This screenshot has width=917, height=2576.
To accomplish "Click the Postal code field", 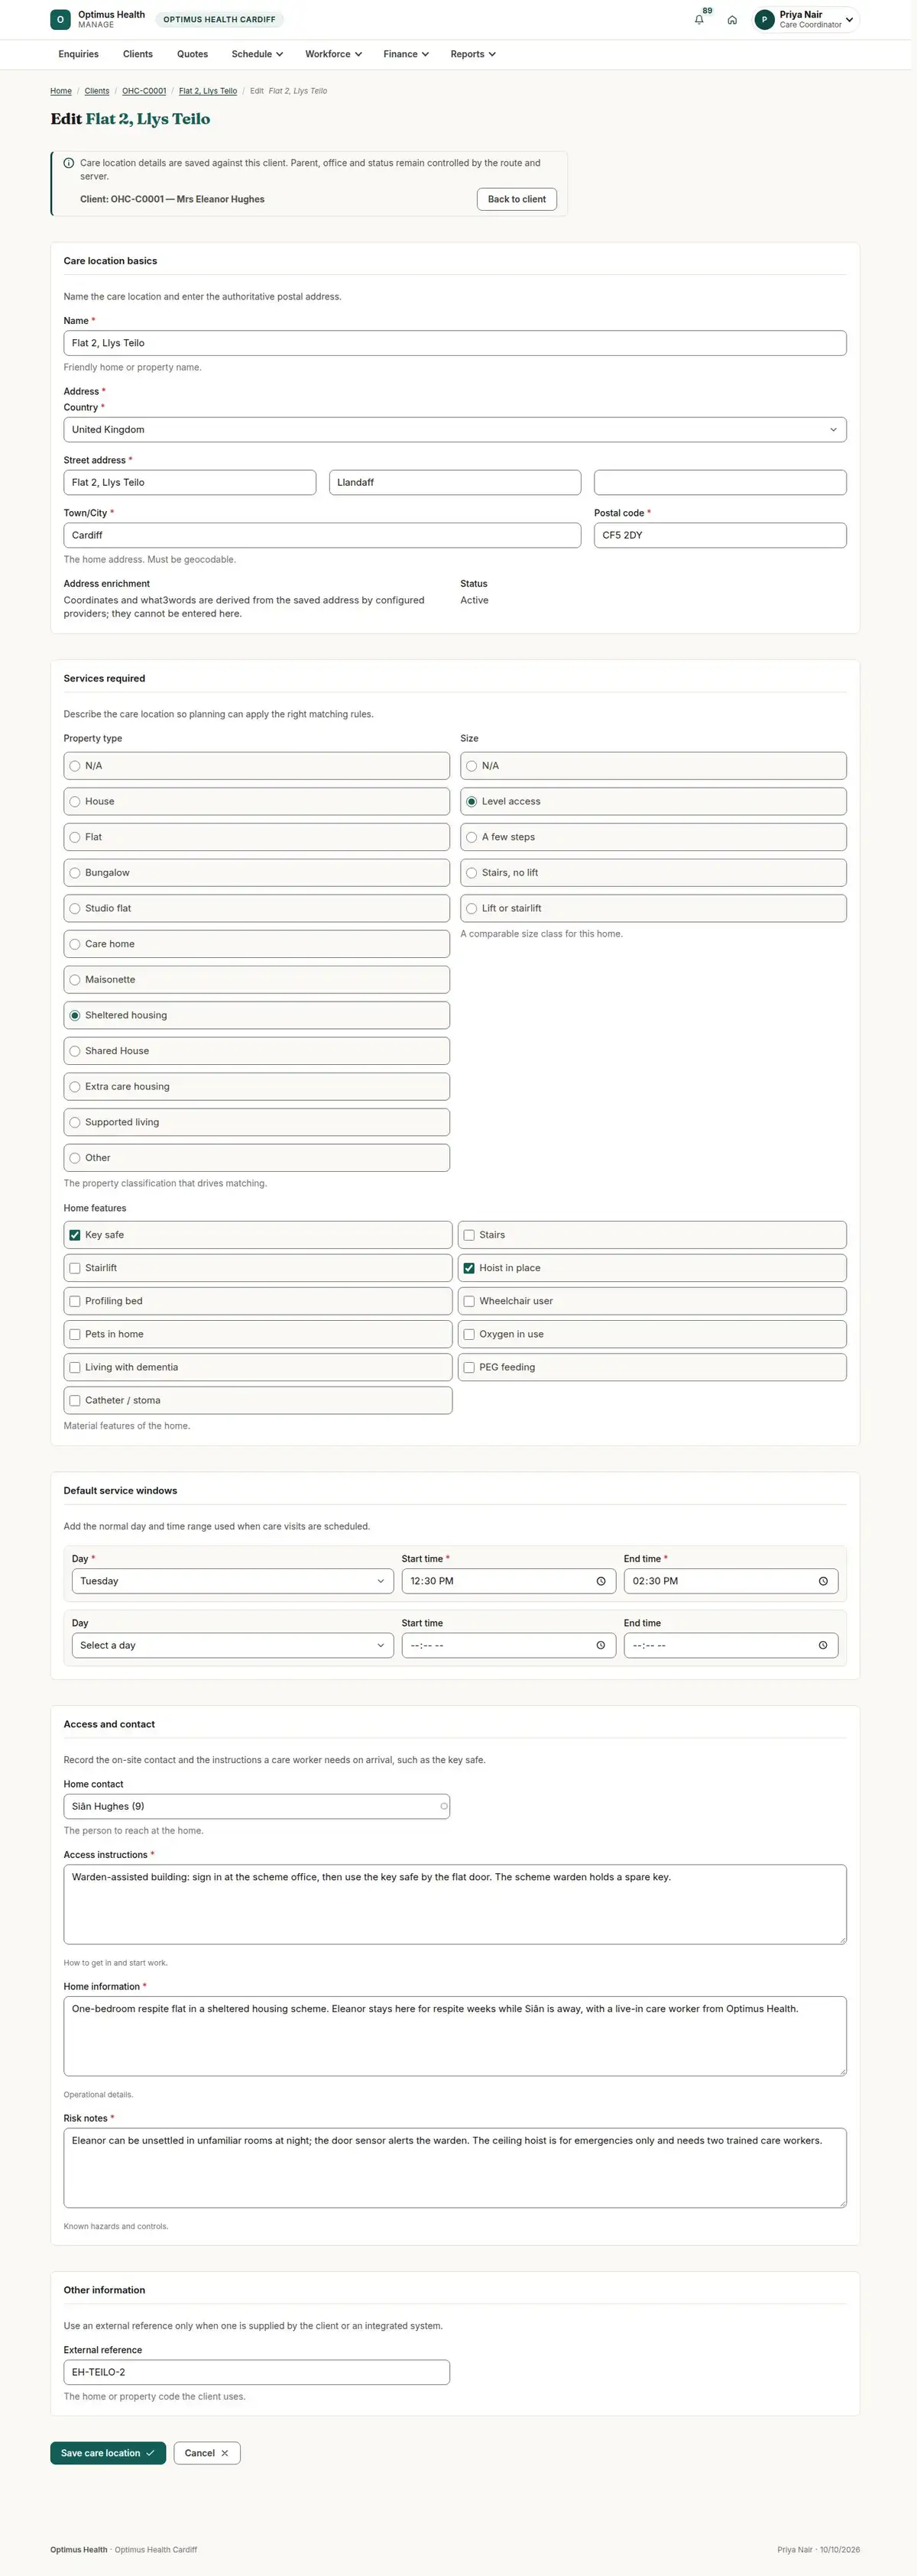I will point(720,535).
